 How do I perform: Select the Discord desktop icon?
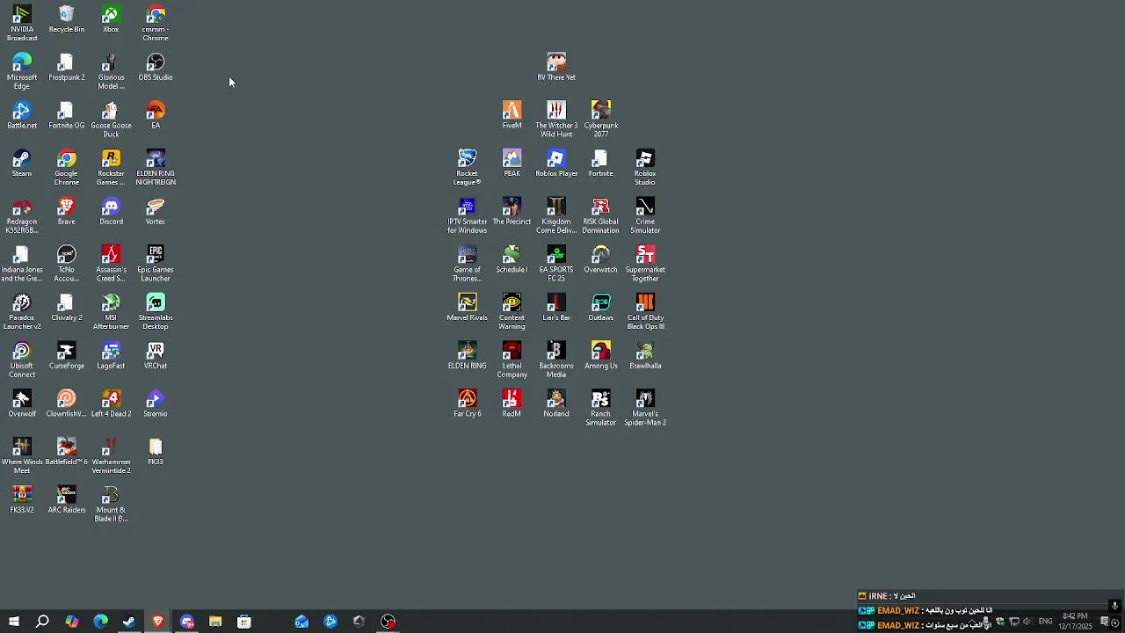coord(111,212)
